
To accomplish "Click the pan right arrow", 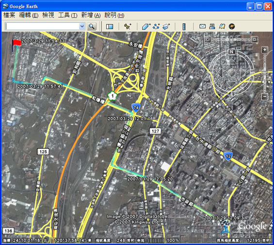I will (243, 73).
